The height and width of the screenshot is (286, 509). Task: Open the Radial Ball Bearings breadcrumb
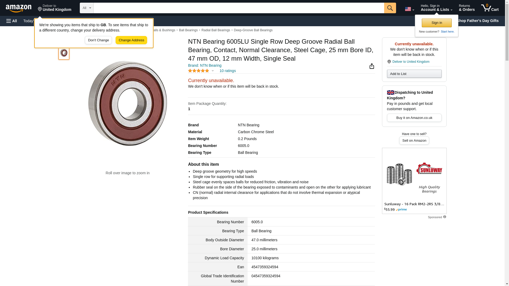tap(216, 30)
